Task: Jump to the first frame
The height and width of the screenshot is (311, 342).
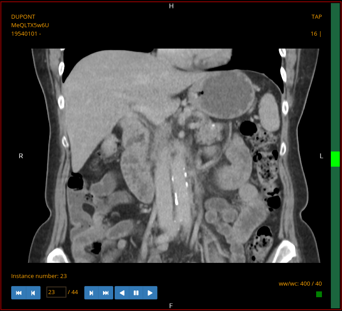Action: [x=19, y=293]
